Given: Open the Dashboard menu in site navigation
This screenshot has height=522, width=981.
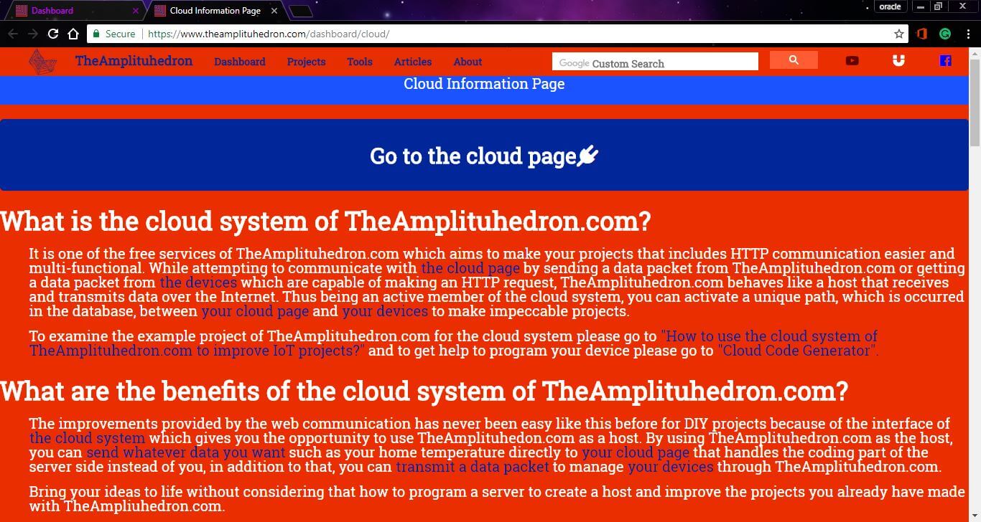Looking at the screenshot, I should coord(240,62).
